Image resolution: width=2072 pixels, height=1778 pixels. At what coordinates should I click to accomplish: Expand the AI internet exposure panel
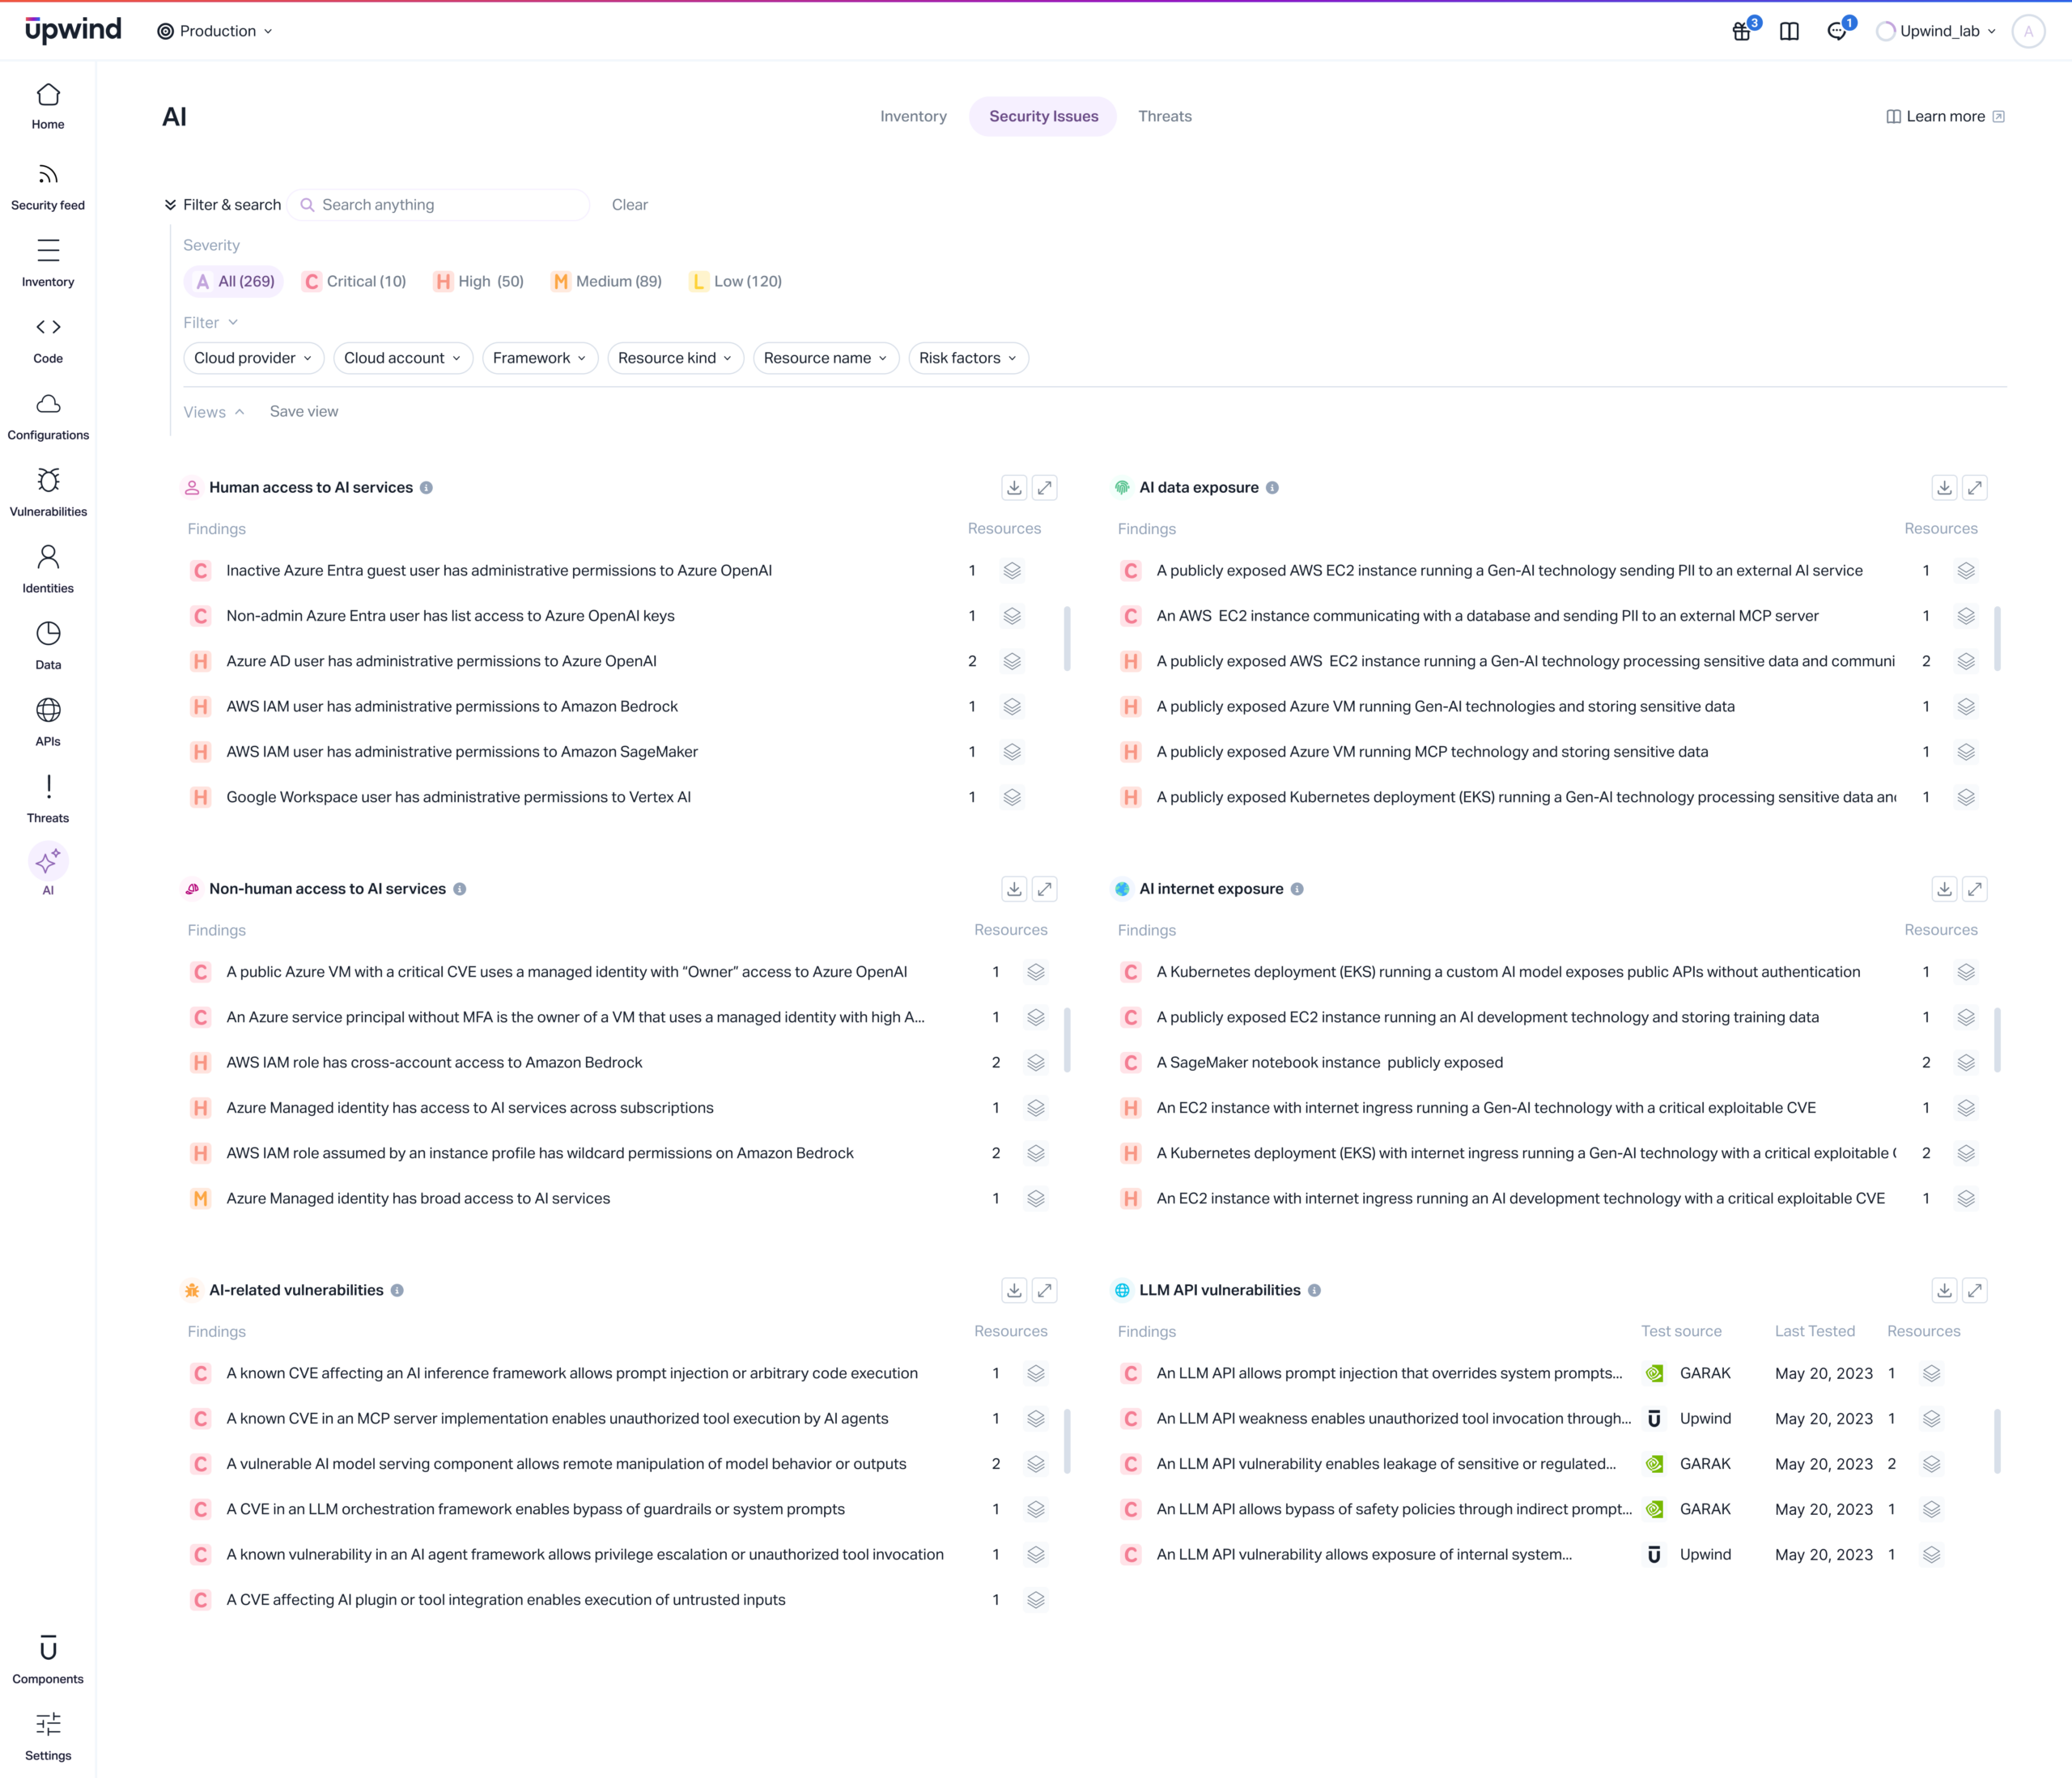pos(1974,888)
